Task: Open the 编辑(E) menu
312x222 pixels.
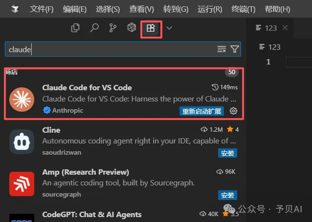Action: 75,9
